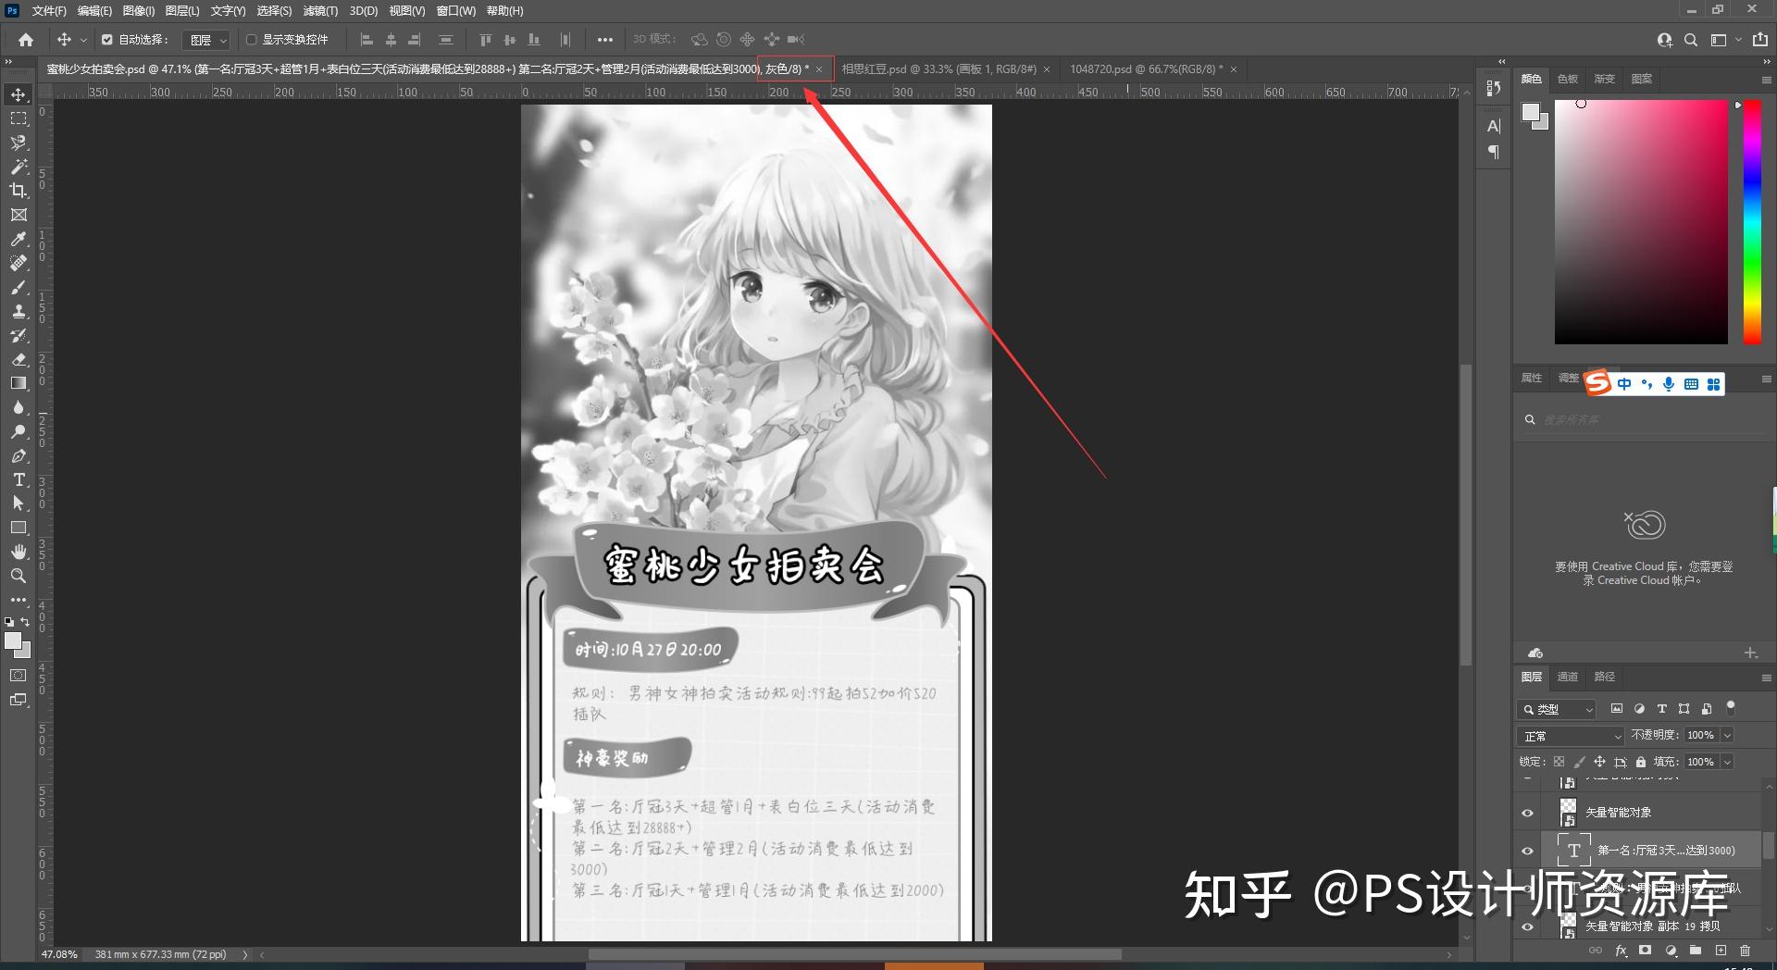This screenshot has height=970, width=1777.
Task: Create new group with folder icon
Action: point(1695,950)
